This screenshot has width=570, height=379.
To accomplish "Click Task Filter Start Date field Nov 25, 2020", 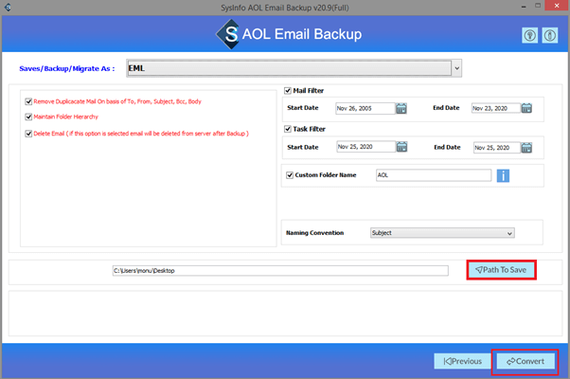I will tap(365, 147).
